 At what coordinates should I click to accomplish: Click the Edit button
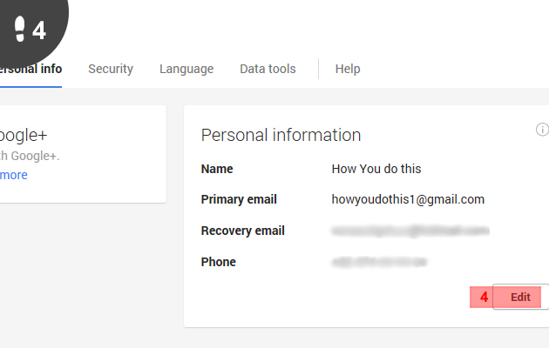pyautogui.click(x=520, y=297)
